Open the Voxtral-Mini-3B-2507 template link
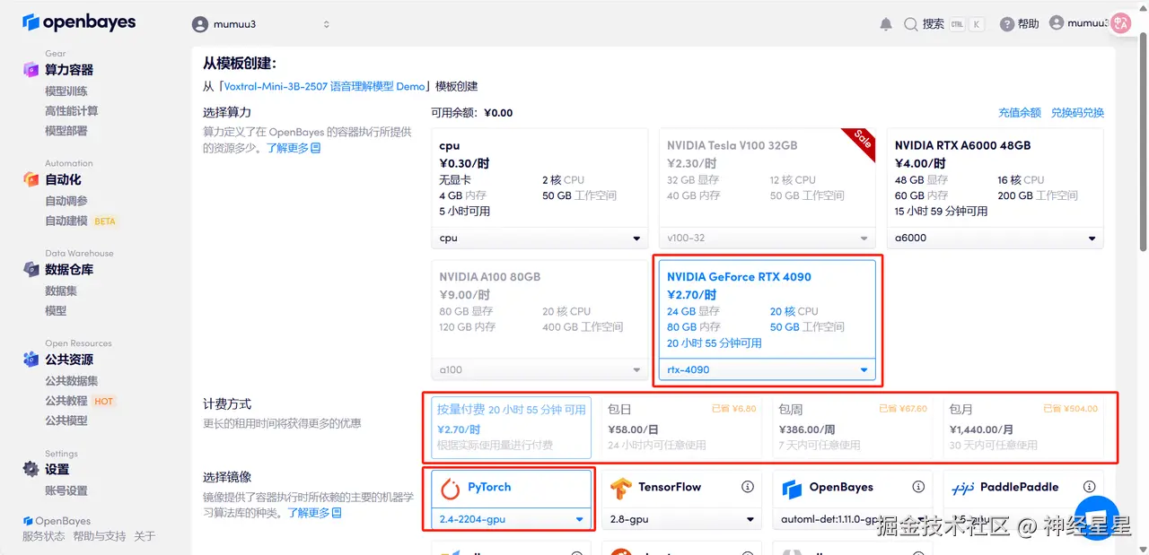The width and height of the screenshot is (1149, 555). tap(324, 86)
